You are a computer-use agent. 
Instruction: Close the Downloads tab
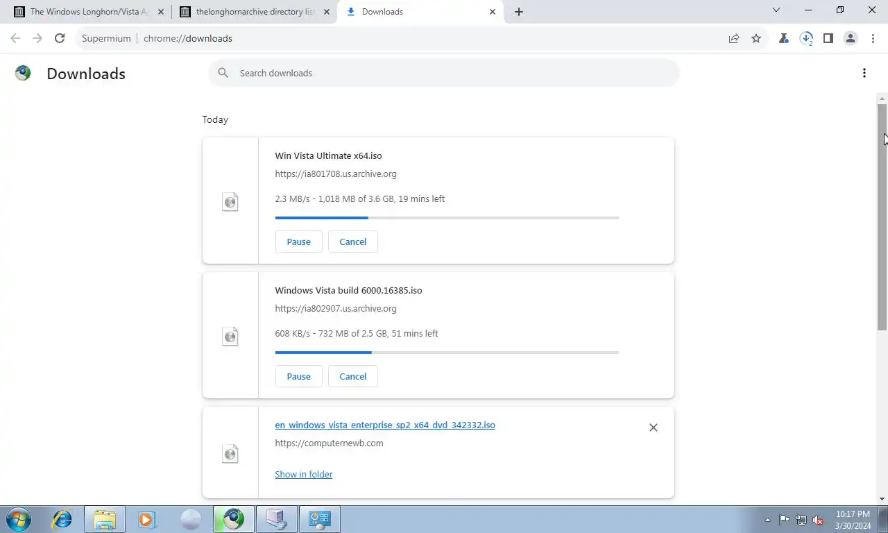pos(493,12)
